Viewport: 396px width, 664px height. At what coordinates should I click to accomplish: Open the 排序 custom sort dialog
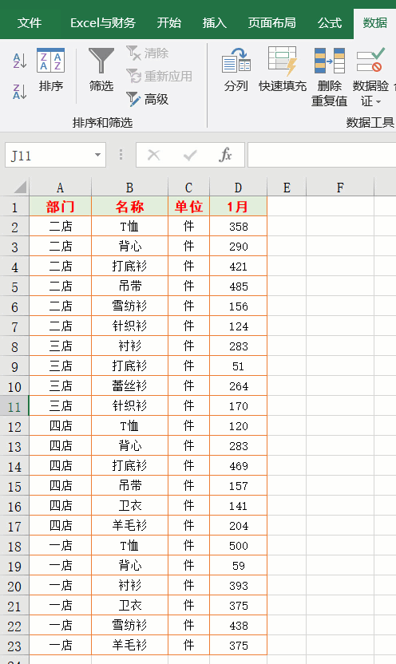[x=51, y=70]
